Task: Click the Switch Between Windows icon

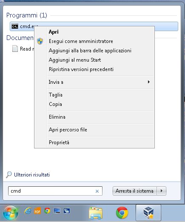Action: [x=67, y=211]
